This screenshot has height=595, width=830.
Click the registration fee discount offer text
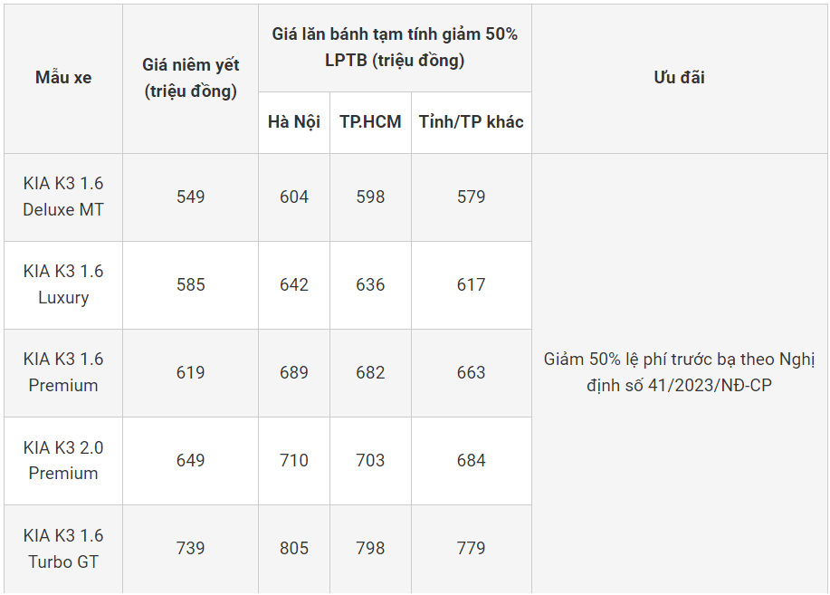(x=679, y=372)
